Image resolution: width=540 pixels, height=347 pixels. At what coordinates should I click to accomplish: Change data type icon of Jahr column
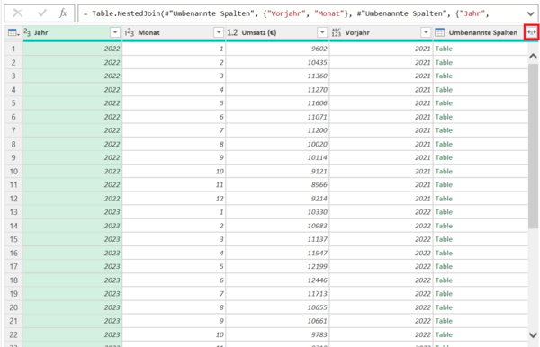pyautogui.click(x=27, y=32)
